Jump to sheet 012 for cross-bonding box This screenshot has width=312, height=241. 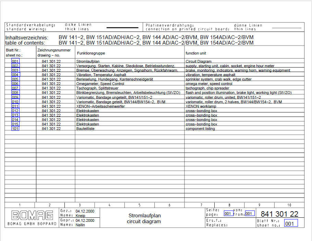(x=15, y=111)
